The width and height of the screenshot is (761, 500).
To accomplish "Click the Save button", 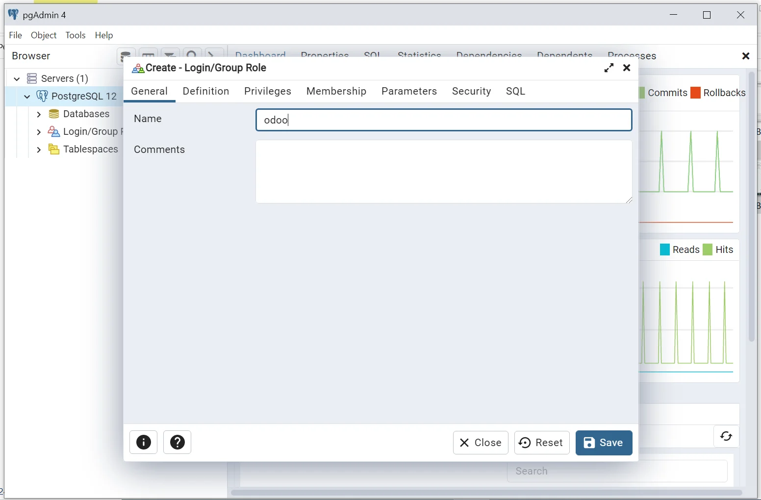I will pyautogui.click(x=604, y=443).
